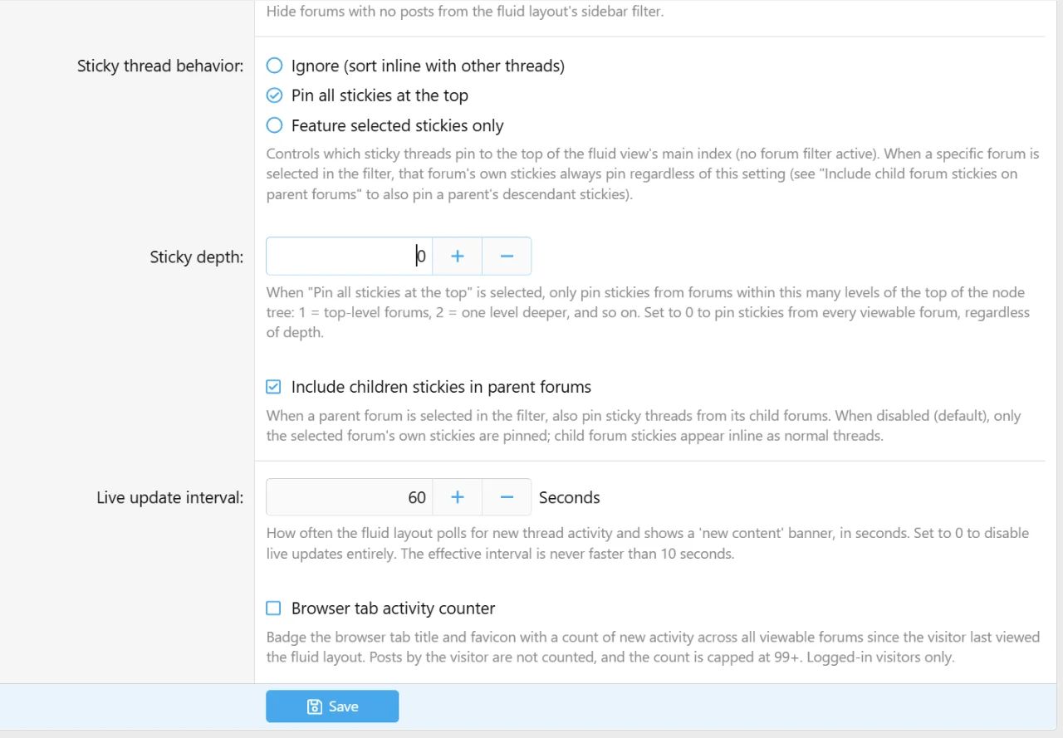Click Include children stickies label text
Screen dimensions: 1063x738
click(441, 387)
